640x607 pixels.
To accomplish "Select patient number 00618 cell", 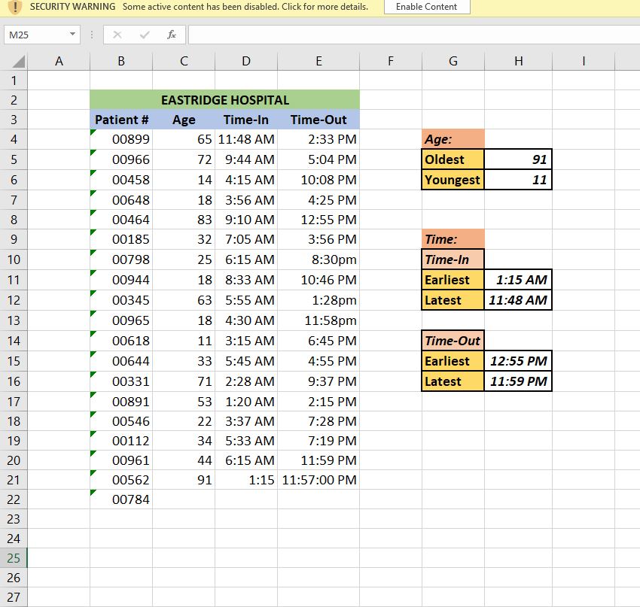I will tap(121, 341).
